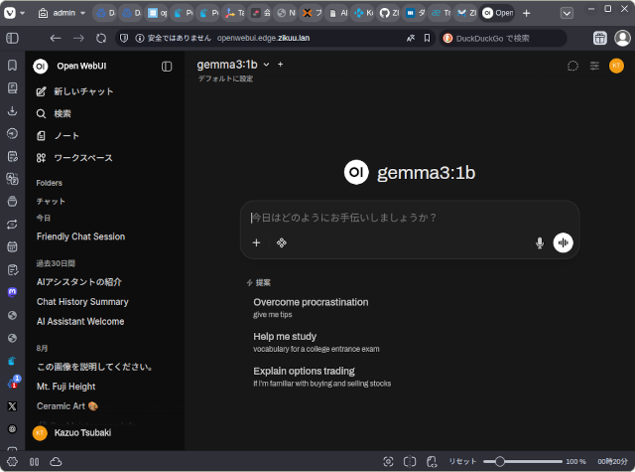Add another model with the plus icon
Image resolution: width=635 pixels, height=472 pixels.
pos(281,64)
